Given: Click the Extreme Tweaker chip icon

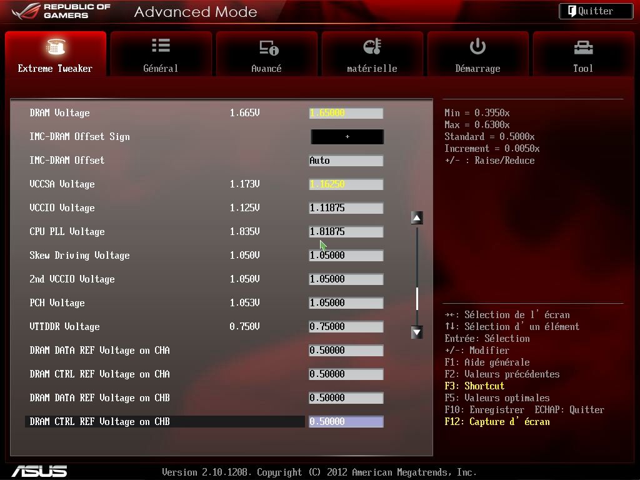Looking at the screenshot, I should click(x=56, y=46).
